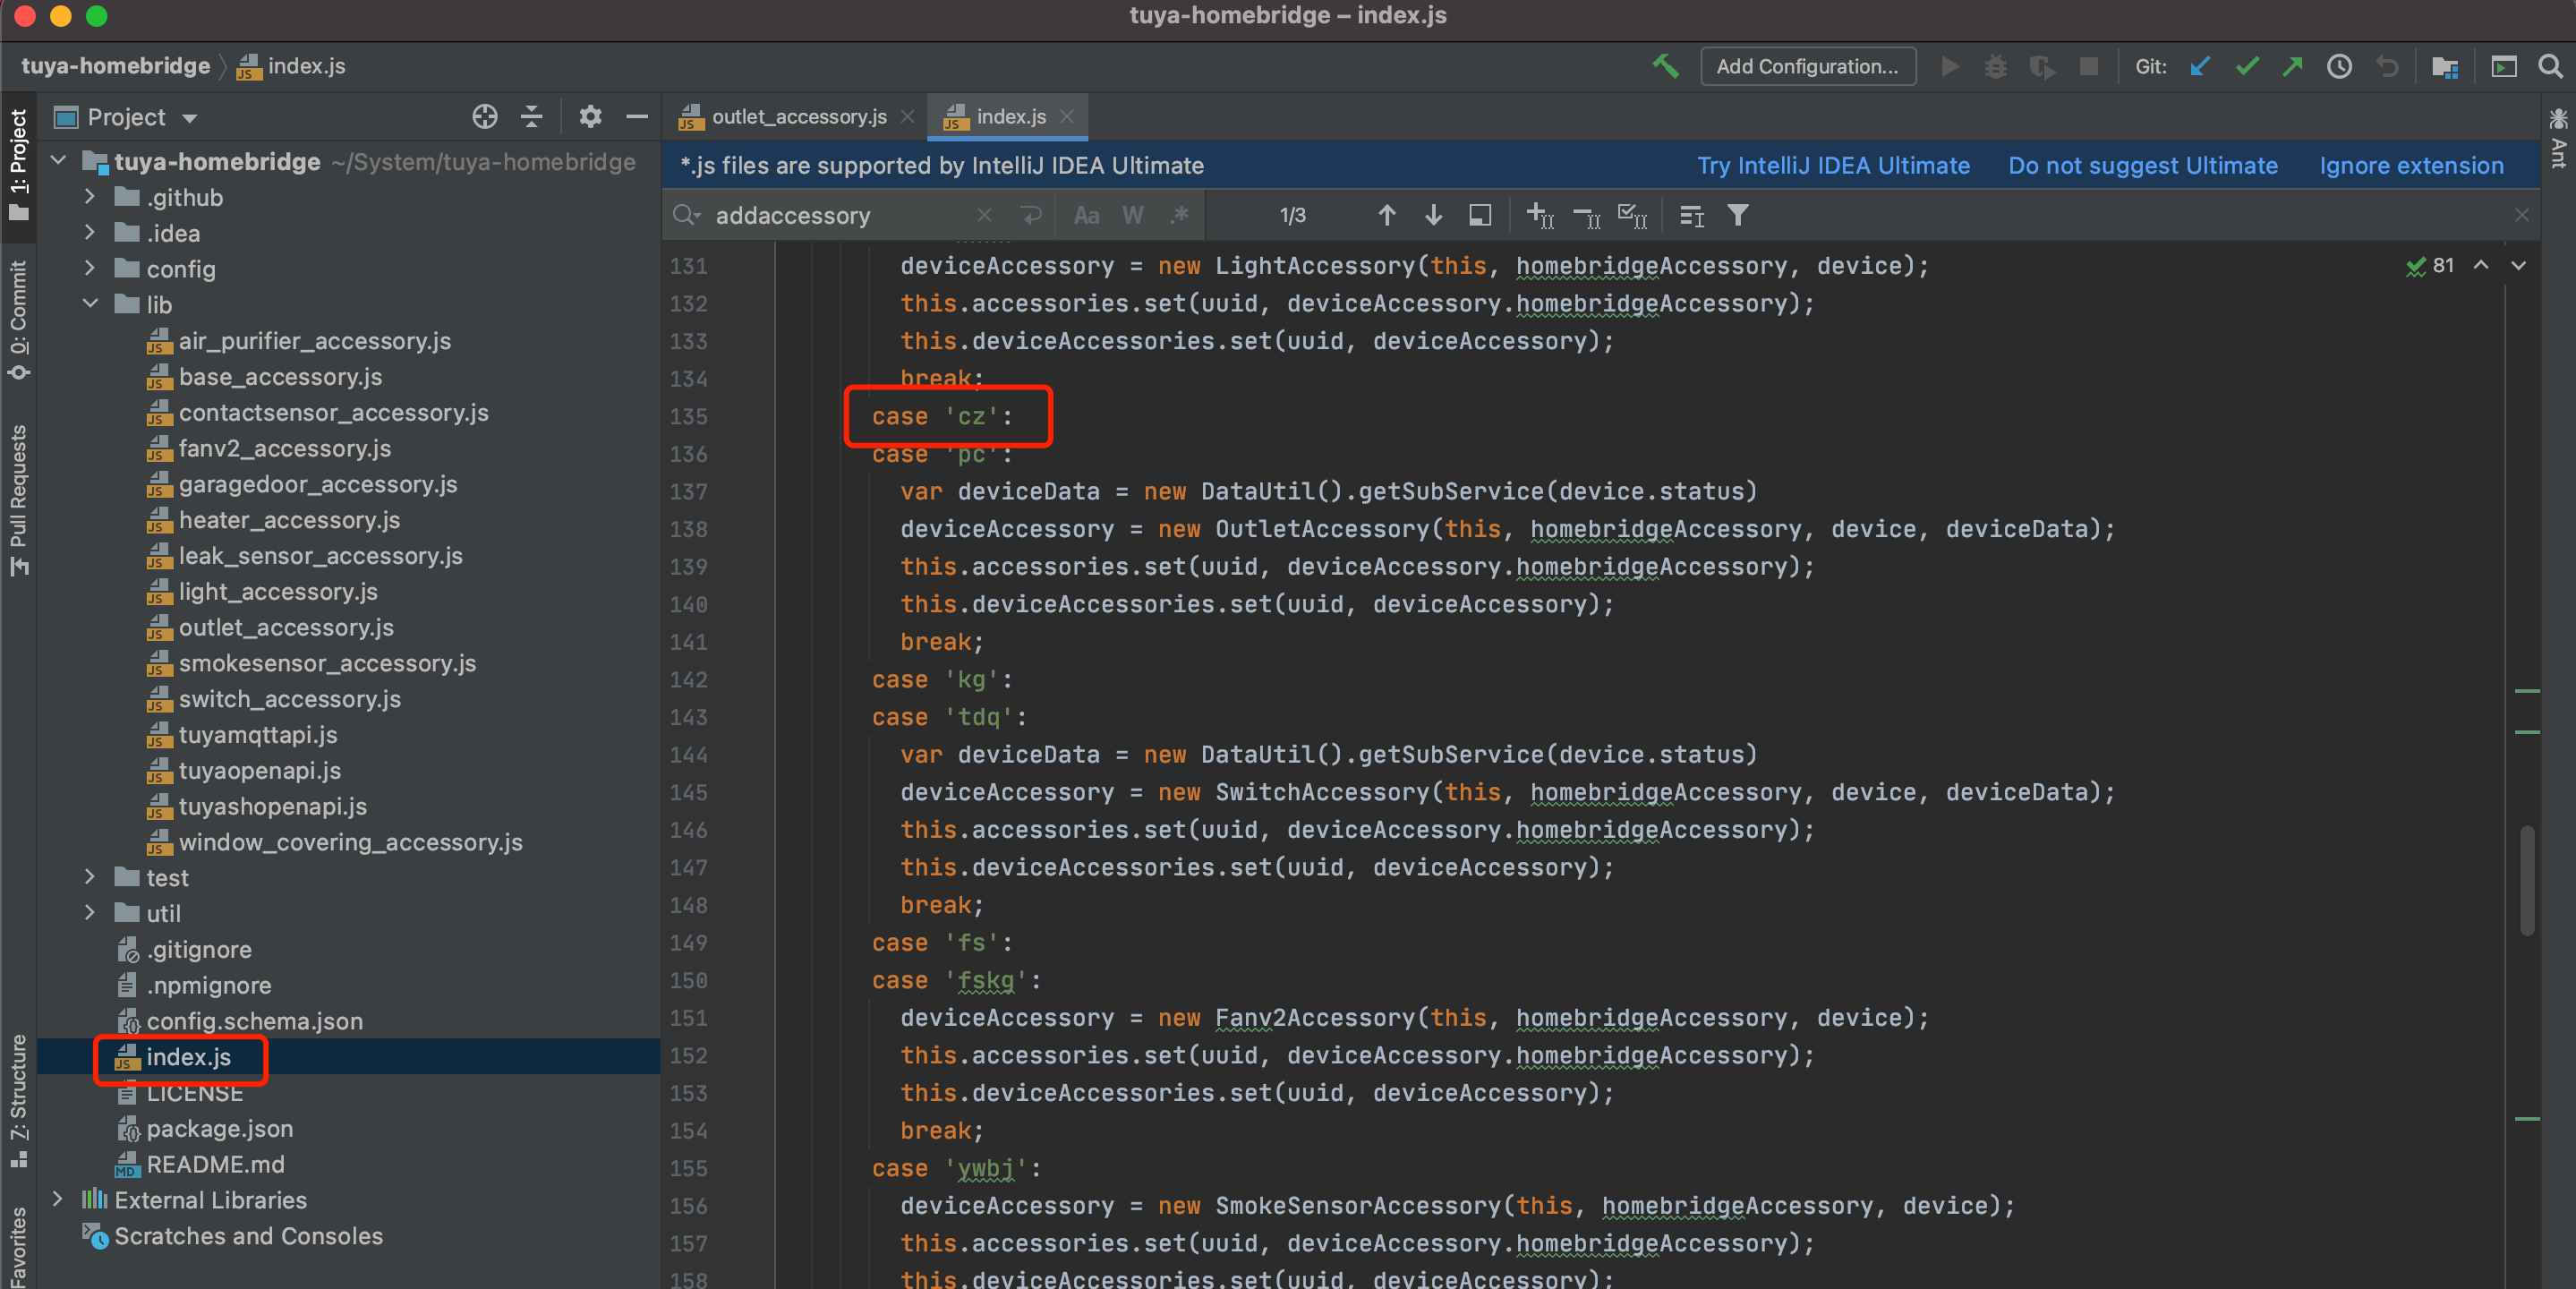
Task: Toggle Regex (.*) option in search bar
Action: [1180, 215]
